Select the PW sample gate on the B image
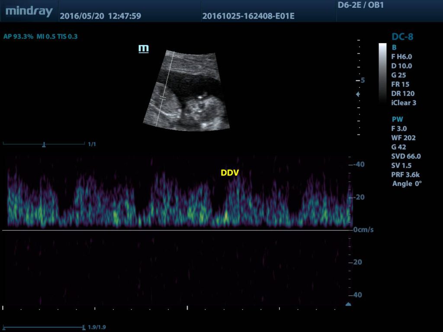This screenshot has height=332, width=443. point(163,98)
